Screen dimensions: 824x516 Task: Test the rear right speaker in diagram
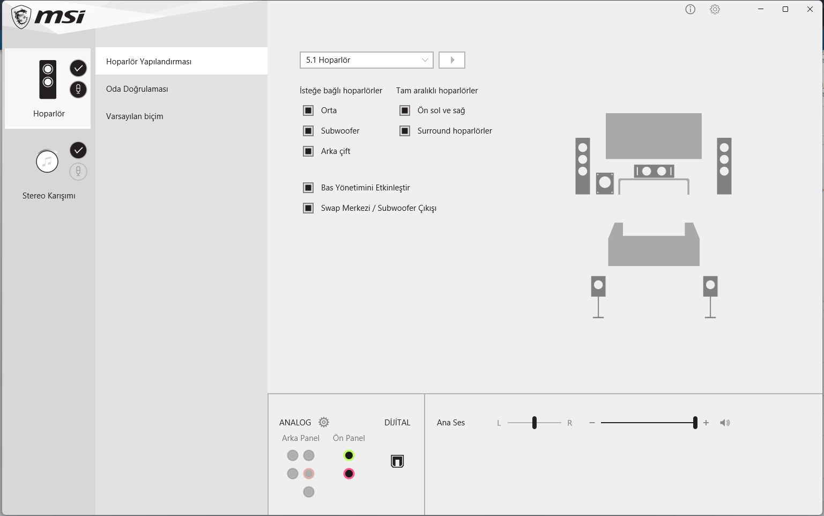(x=710, y=297)
